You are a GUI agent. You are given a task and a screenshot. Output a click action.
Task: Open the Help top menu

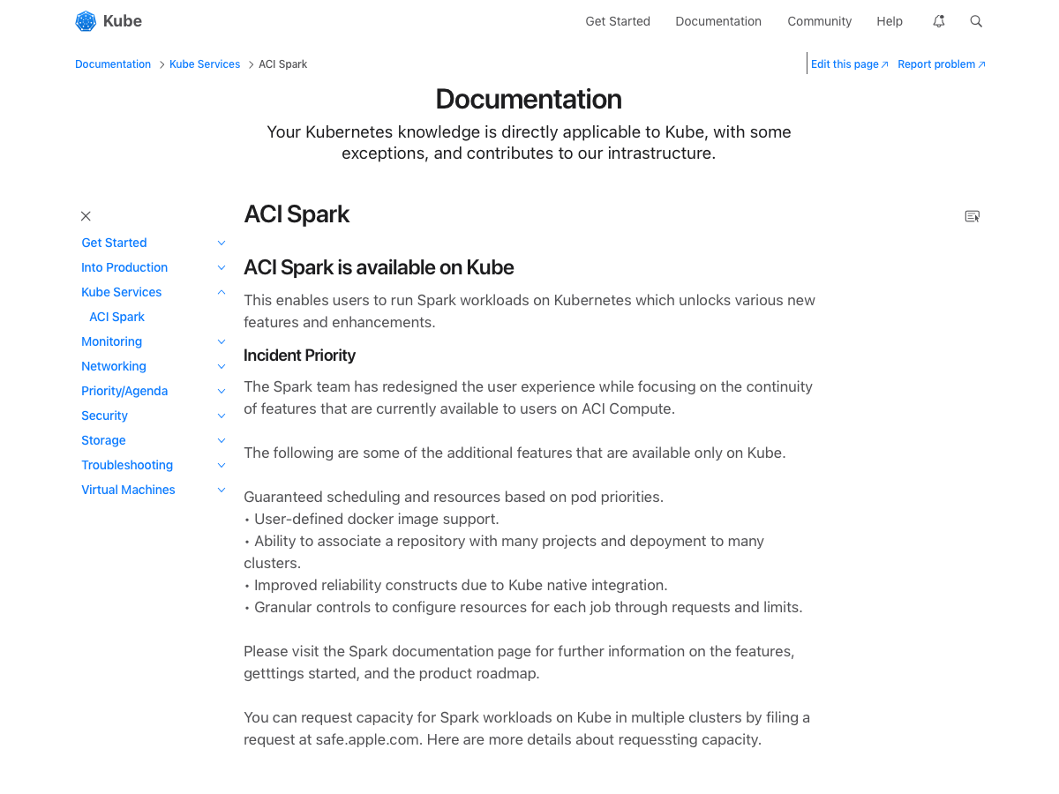click(890, 21)
